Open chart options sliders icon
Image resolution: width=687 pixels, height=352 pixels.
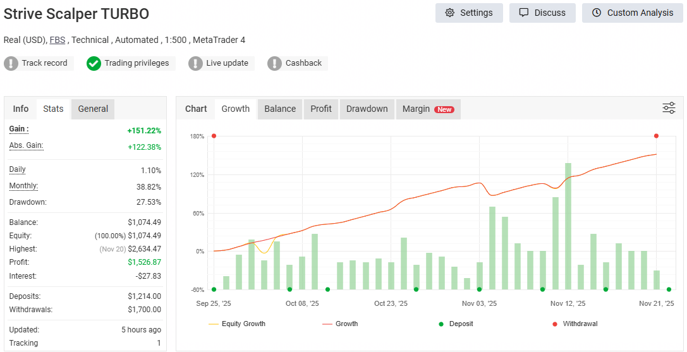(x=669, y=108)
